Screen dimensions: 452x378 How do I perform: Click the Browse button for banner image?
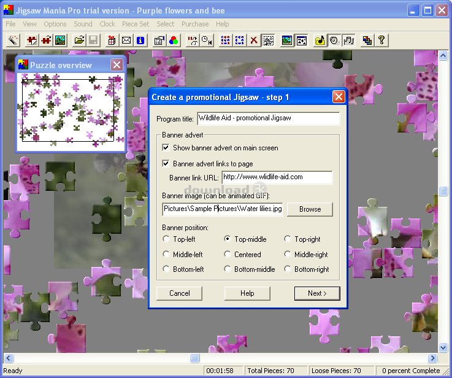pos(310,209)
